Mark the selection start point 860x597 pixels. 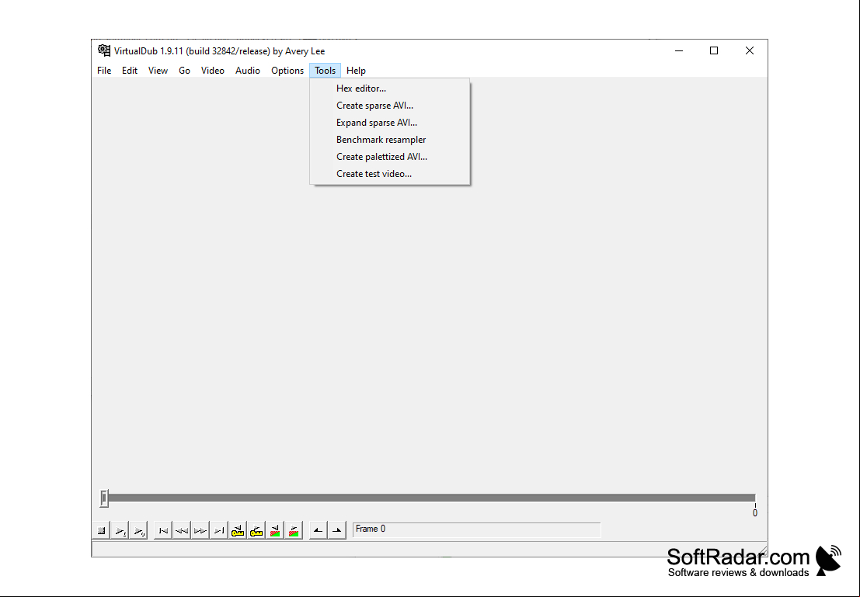(x=318, y=531)
